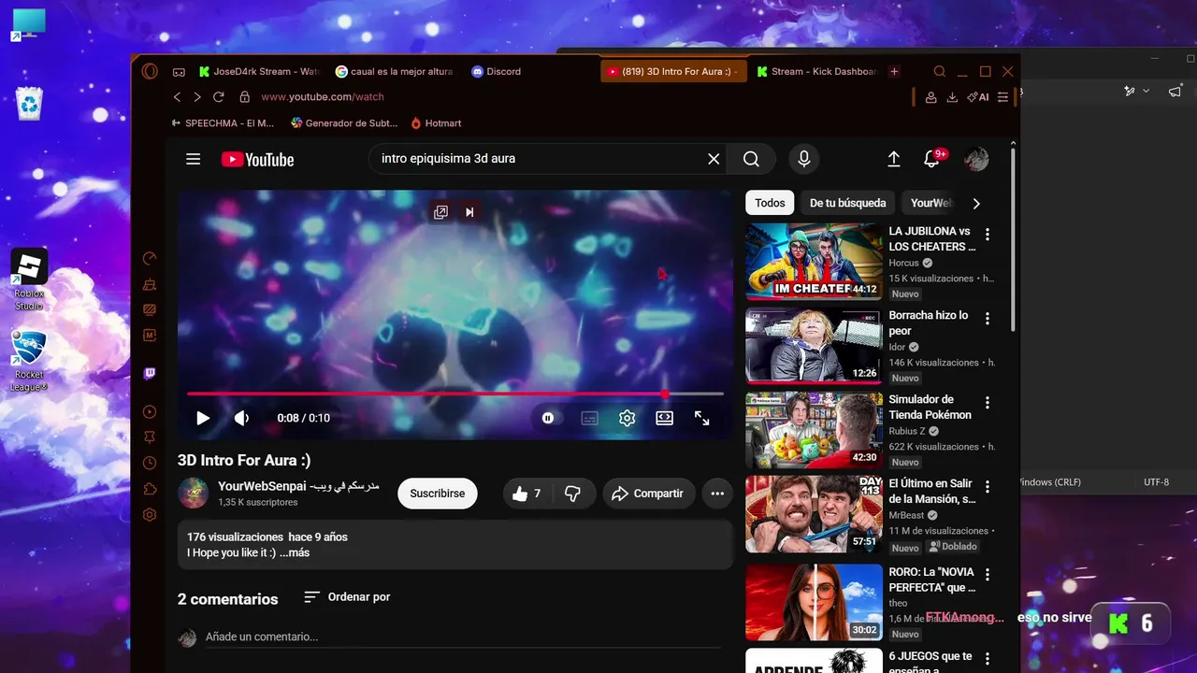
Task: Seek on the red video progress bar
Action: [x=455, y=394]
